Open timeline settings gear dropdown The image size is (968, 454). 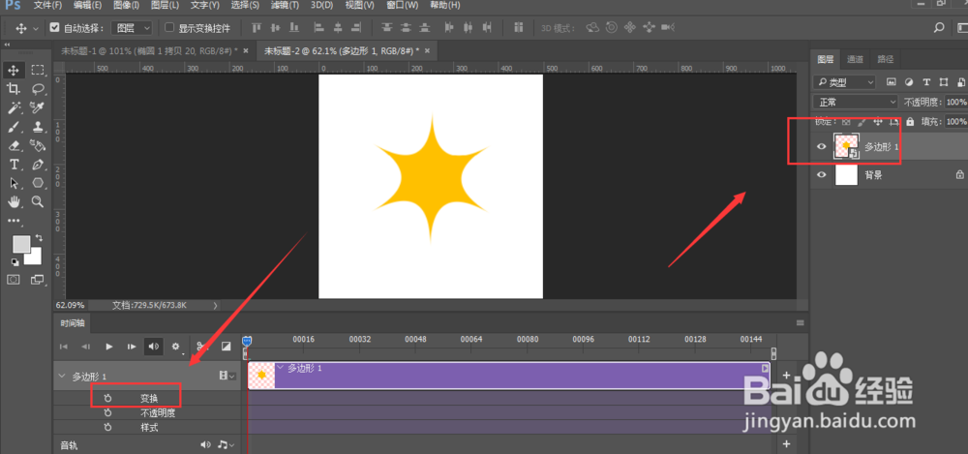click(x=176, y=347)
